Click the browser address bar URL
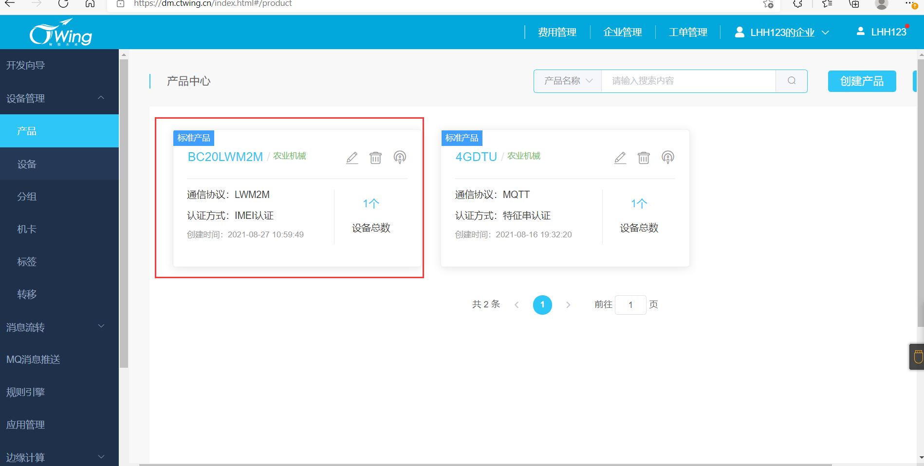Image resolution: width=924 pixels, height=466 pixels. tap(213, 3)
